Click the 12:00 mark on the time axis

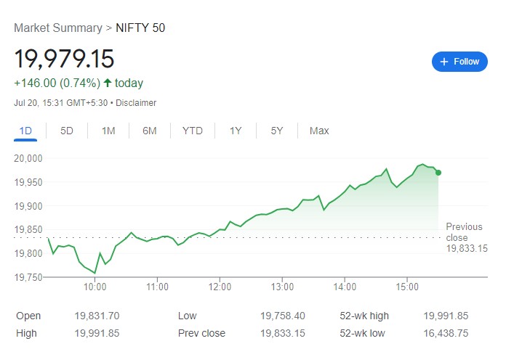(x=220, y=287)
